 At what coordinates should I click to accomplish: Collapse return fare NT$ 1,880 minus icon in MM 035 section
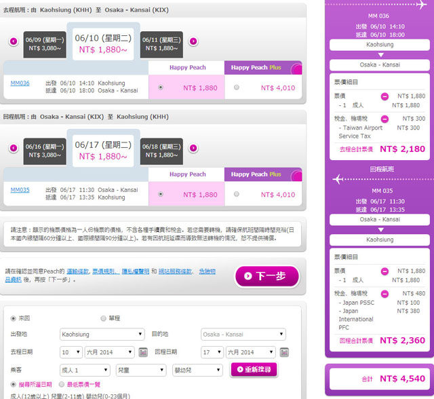(x=384, y=271)
